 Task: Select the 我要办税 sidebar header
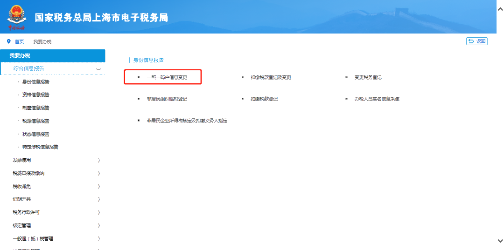click(x=53, y=56)
